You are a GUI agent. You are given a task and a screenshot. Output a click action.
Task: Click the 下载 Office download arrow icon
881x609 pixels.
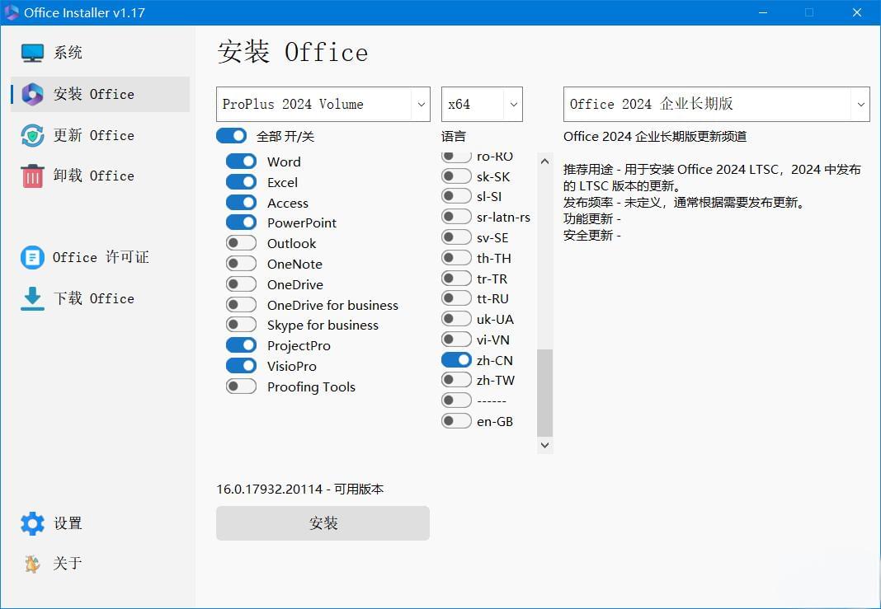coord(31,298)
